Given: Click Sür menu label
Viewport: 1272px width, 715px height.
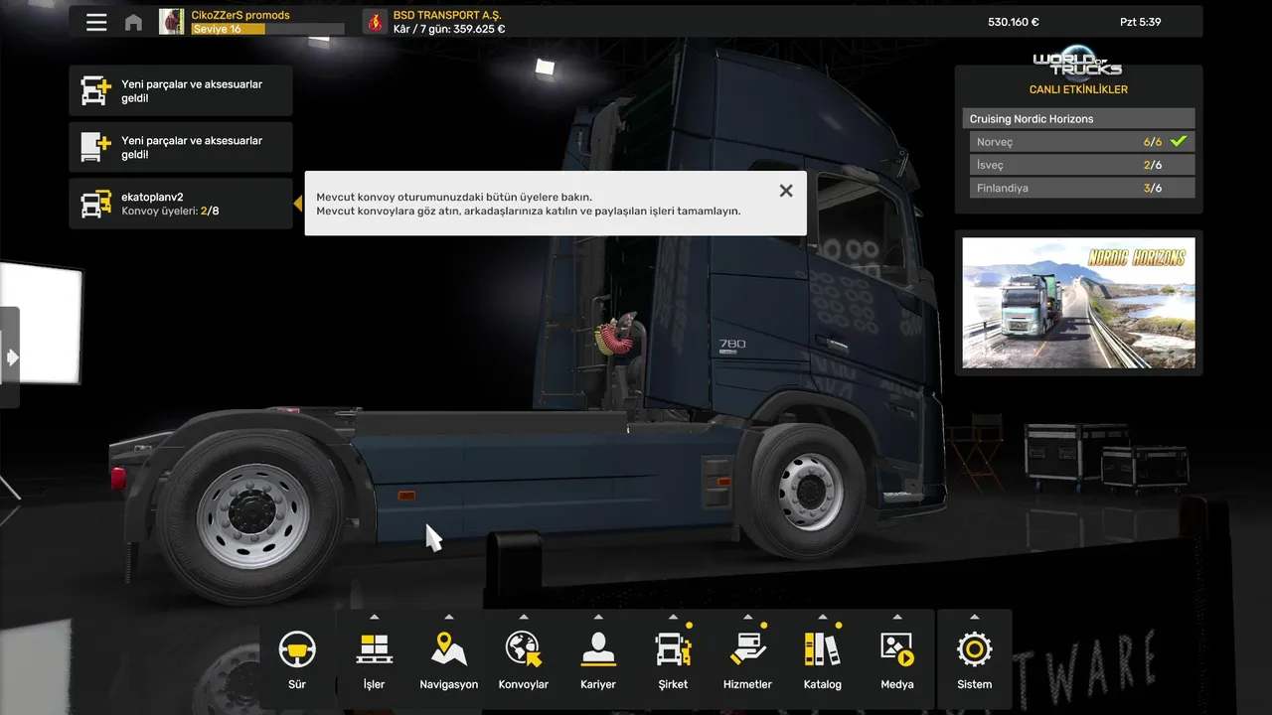Looking at the screenshot, I should 297,684.
